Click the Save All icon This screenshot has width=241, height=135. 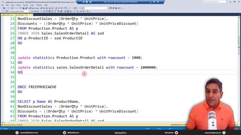(26, 8)
